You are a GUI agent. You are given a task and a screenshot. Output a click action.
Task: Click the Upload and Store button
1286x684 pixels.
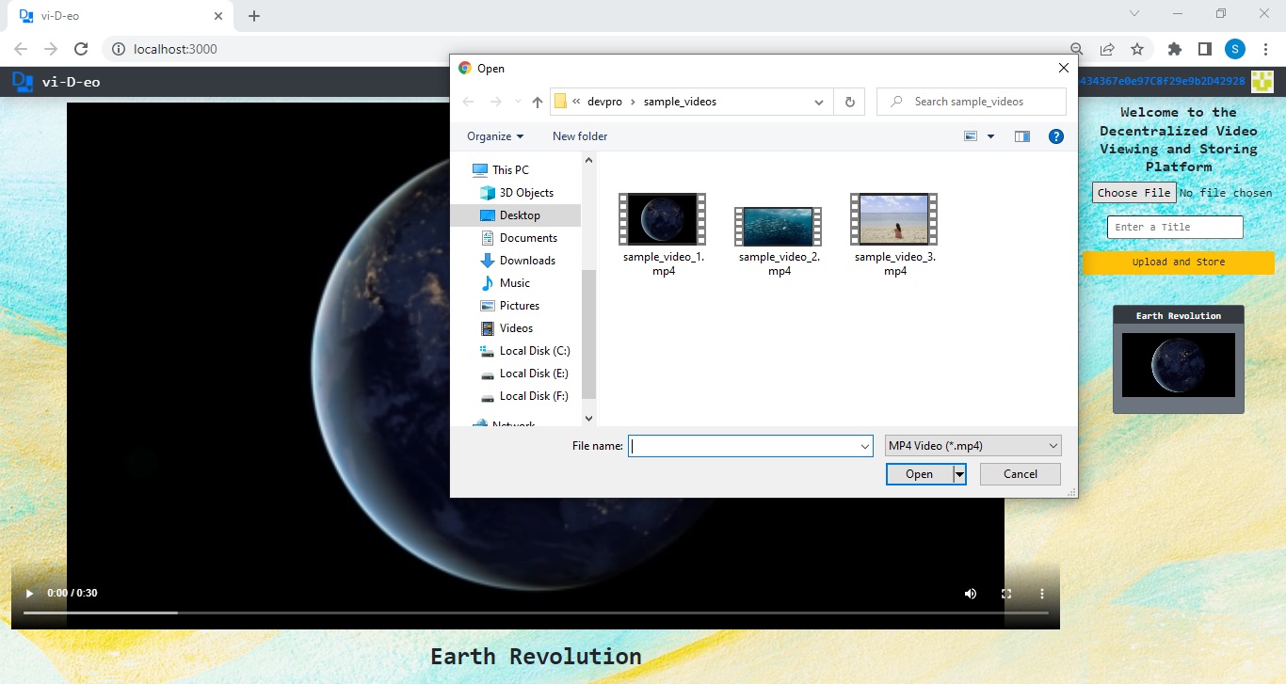coord(1178,262)
